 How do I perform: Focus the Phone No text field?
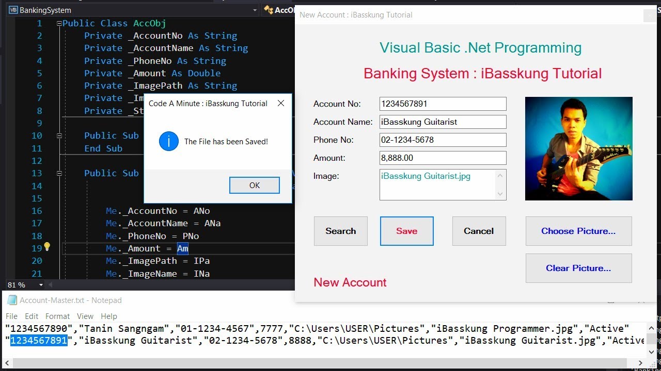(x=443, y=140)
